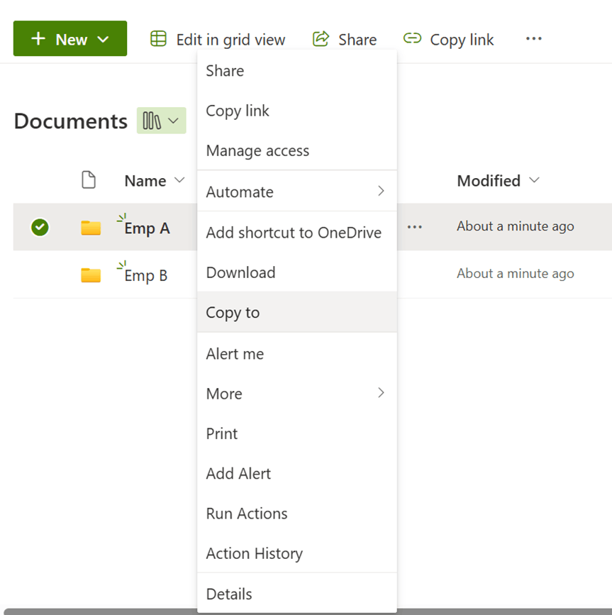Click the Documents library title
Viewport: 612px width, 615px height.
pos(71,121)
